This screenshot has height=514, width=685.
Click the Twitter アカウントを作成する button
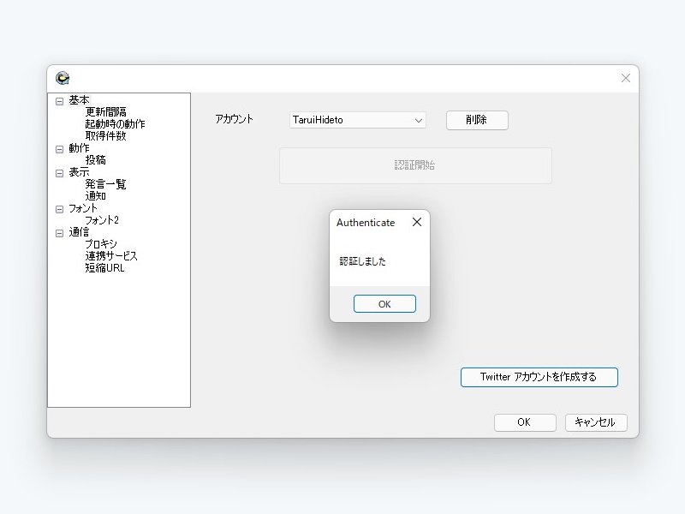[x=539, y=377]
